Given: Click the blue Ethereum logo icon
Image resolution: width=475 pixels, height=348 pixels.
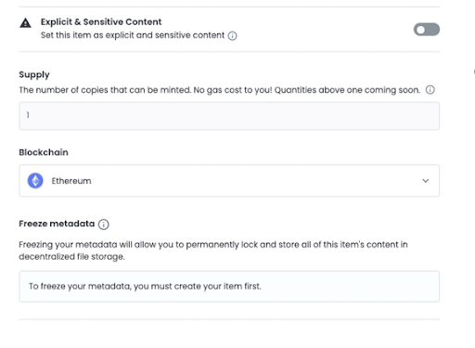Looking at the screenshot, I should (35, 181).
